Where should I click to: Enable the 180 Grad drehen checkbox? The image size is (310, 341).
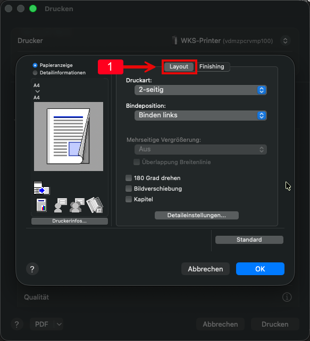click(129, 178)
